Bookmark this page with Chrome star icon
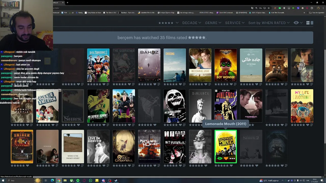Screen dimensions: 326x183 [x=268, y=8]
